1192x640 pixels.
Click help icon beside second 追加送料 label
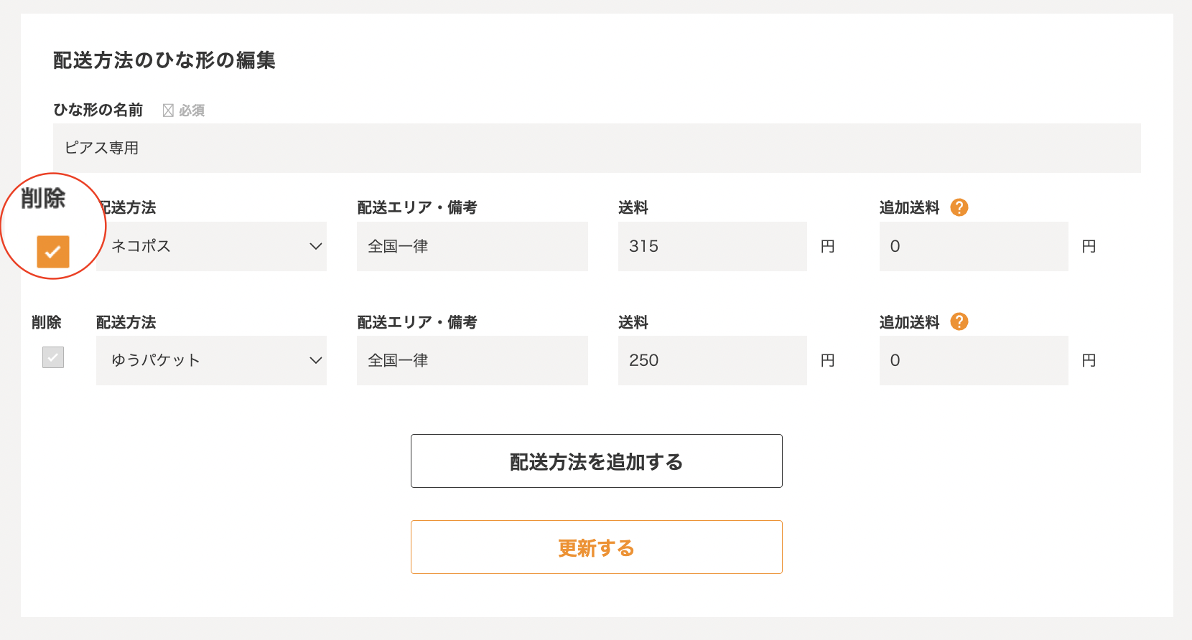(x=959, y=321)
